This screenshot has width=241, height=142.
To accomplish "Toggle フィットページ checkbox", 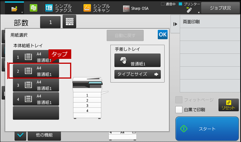I will pyautogui.click(x=179, y=100).
